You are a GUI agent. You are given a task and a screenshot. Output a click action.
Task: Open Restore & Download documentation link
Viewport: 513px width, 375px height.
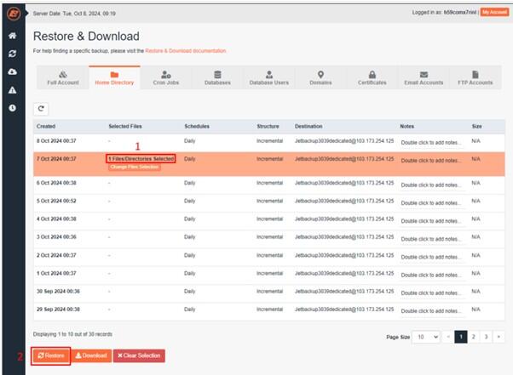(186, 51)
